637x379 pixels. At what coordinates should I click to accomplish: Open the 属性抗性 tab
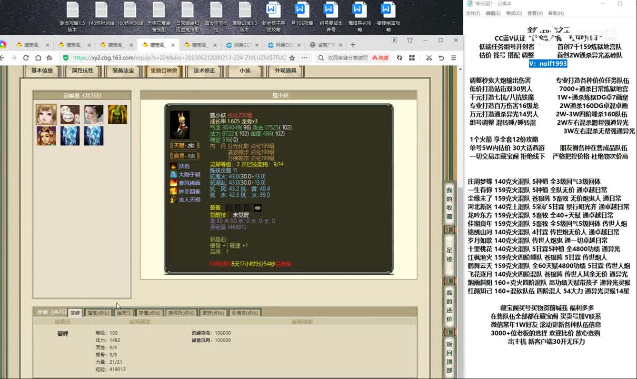tap(82, 71)
